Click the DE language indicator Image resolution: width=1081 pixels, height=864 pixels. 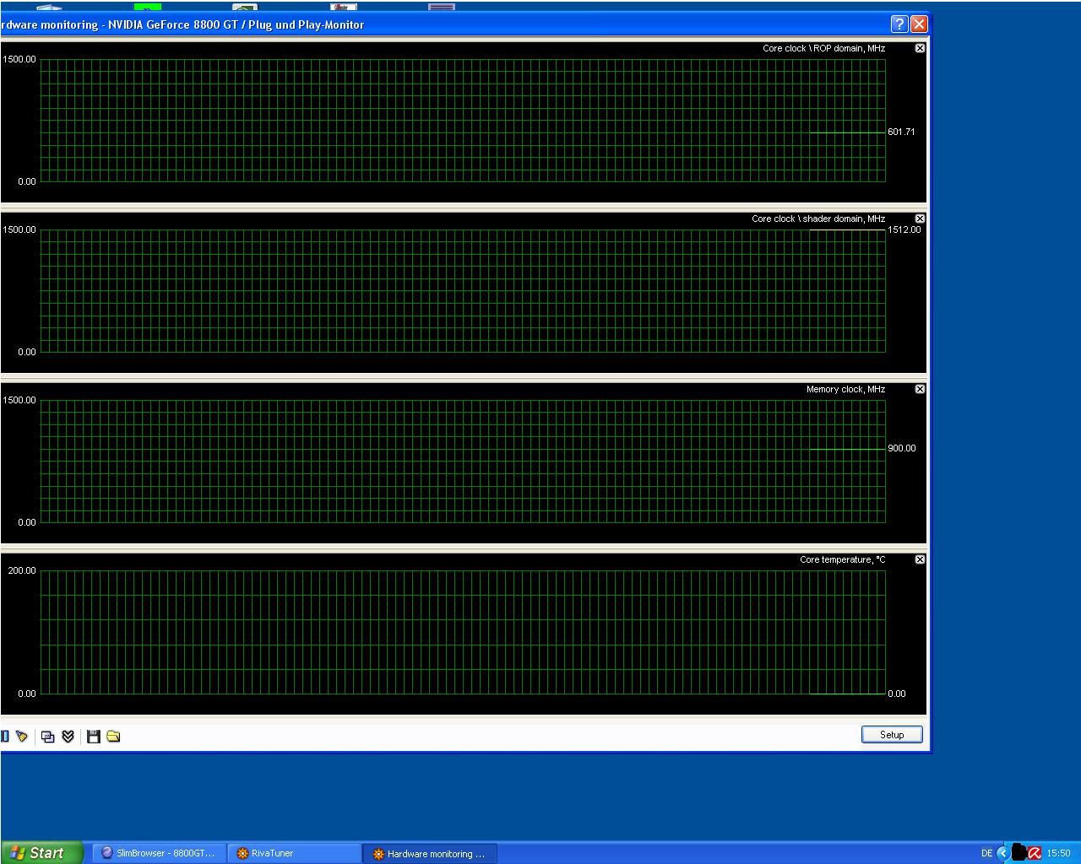[x=986, y=853]
